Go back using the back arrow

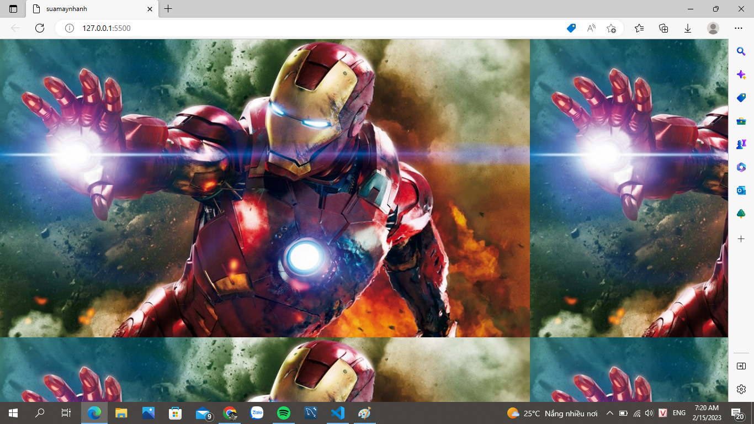coord(15,28)
